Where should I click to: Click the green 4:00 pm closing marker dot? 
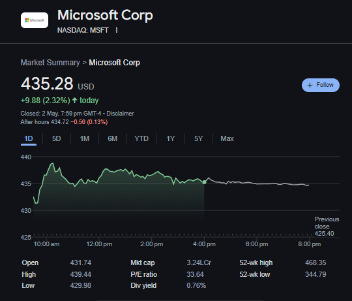[x=204, y=182]
